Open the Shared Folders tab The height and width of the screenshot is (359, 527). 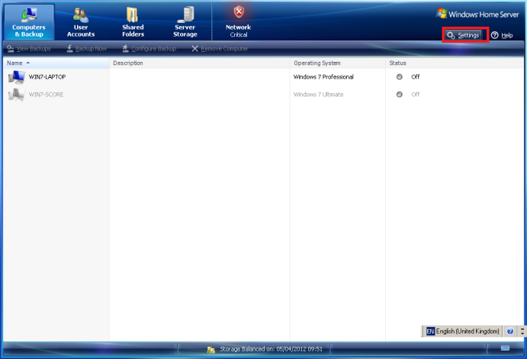(133, 22)
